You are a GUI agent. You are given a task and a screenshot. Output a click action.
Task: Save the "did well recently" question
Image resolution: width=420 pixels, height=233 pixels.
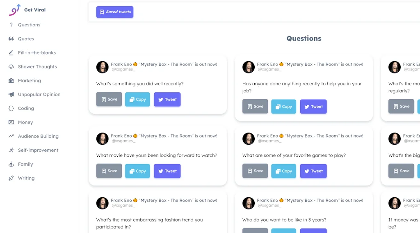[x=109, y=99]
